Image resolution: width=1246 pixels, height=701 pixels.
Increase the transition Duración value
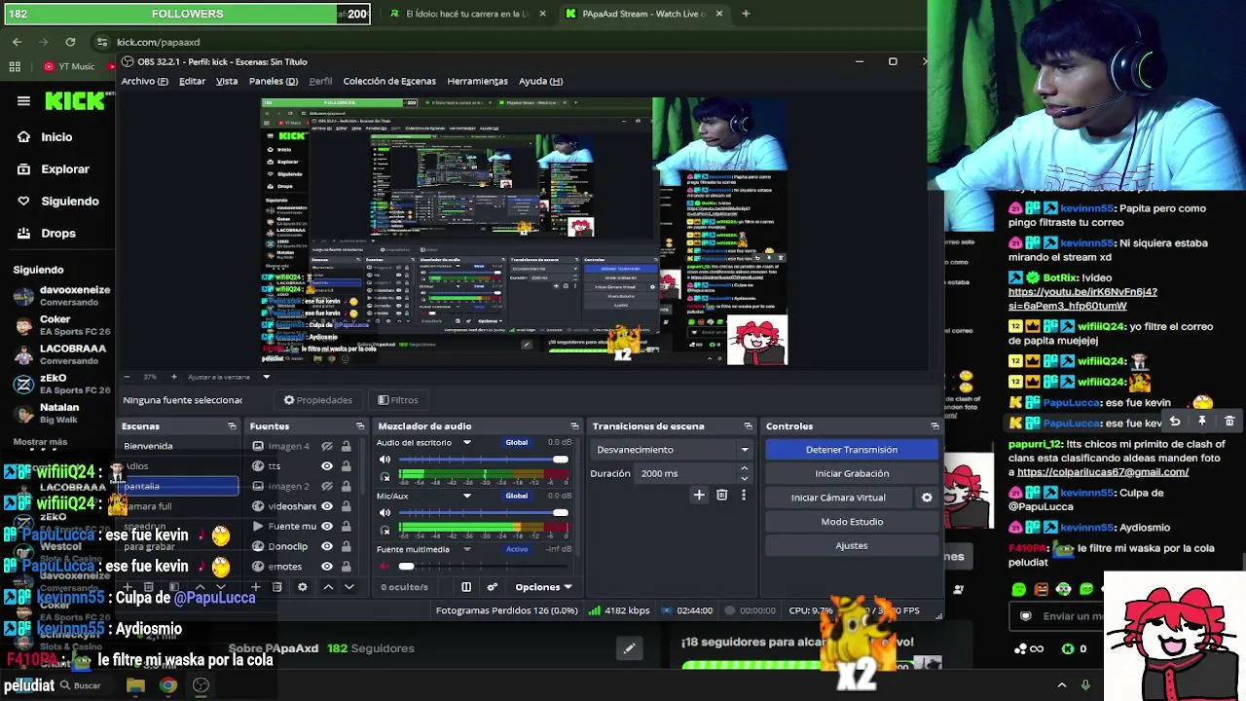pyautogui.click(x=745, y=468)
